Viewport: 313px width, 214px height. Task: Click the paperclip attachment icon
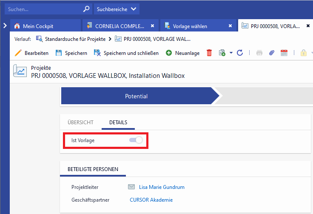272,53
